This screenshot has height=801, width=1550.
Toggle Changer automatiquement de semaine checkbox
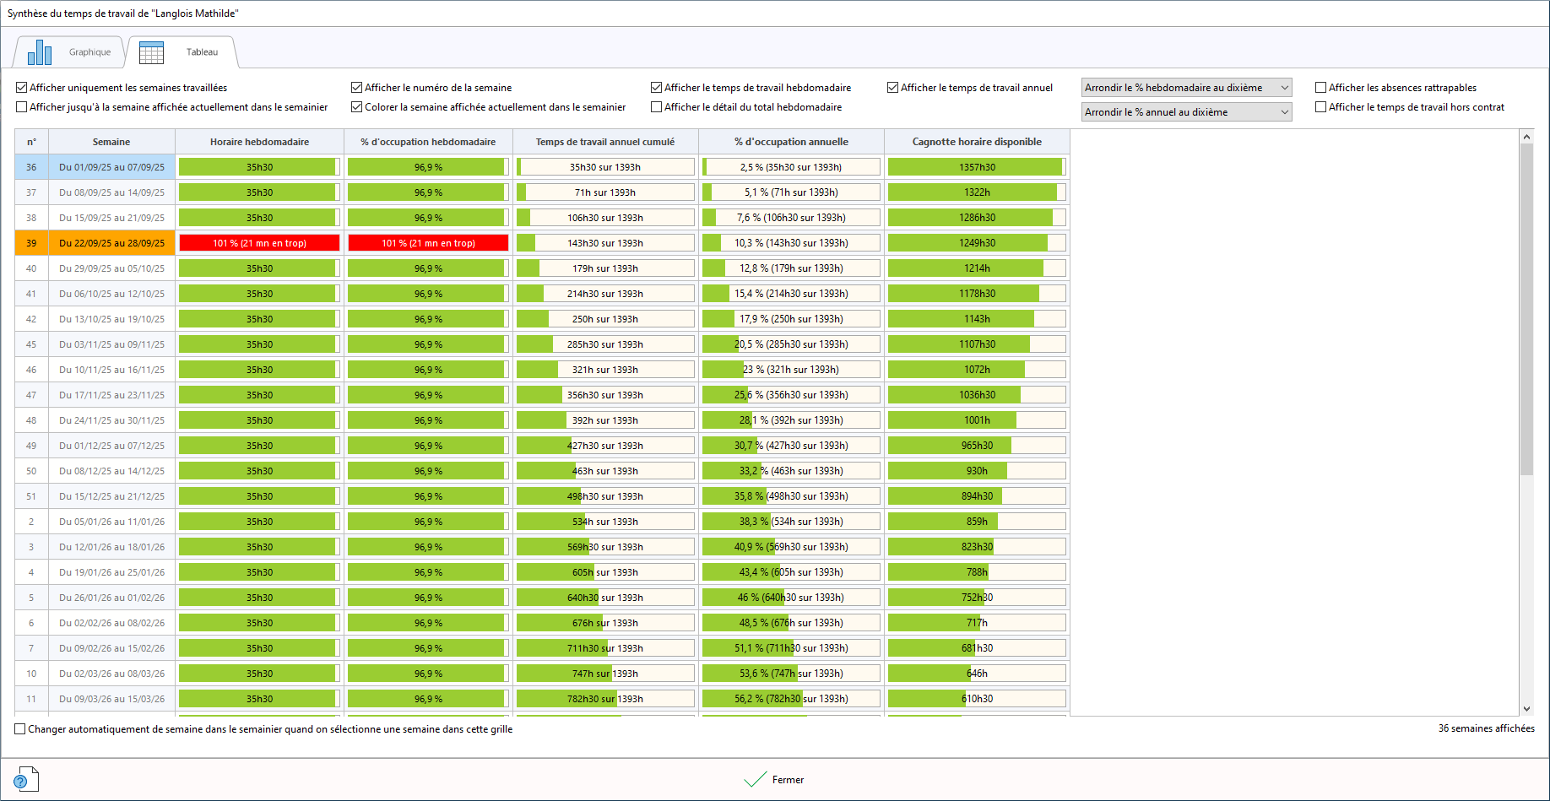click(x=20, y=729)
